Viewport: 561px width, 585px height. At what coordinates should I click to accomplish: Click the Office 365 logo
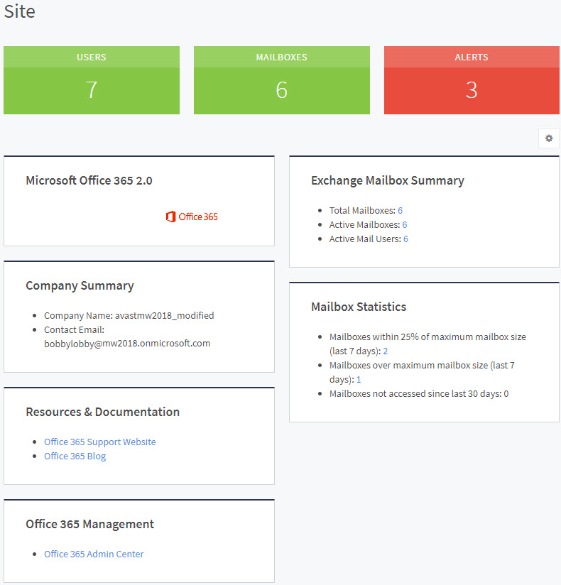(x=192, y=217)
